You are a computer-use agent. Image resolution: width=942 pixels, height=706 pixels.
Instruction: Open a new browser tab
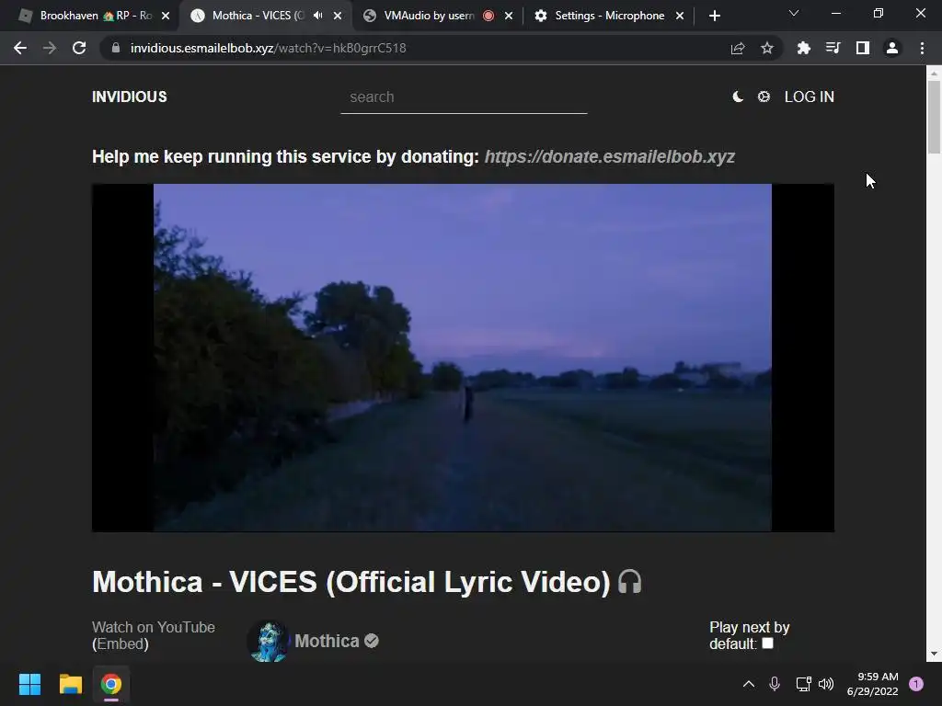(x=714, y=17)
